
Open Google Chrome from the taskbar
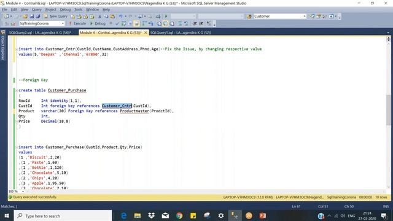[x=179, y=215]
